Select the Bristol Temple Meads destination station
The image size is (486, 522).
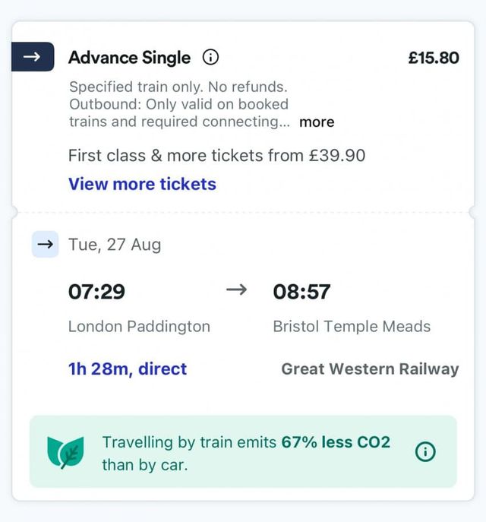pos(352,327)
